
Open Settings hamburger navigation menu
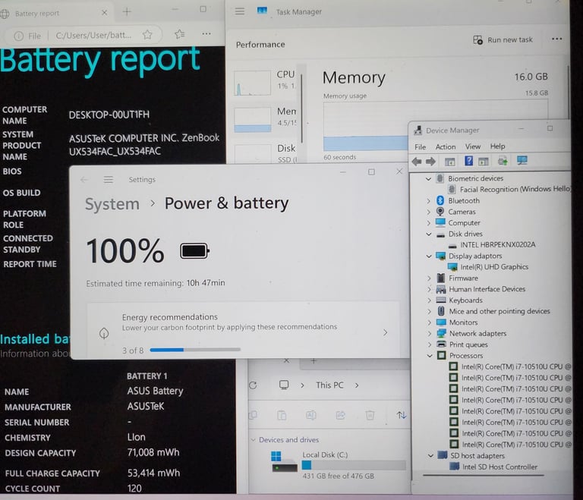[x=109, y=180]
